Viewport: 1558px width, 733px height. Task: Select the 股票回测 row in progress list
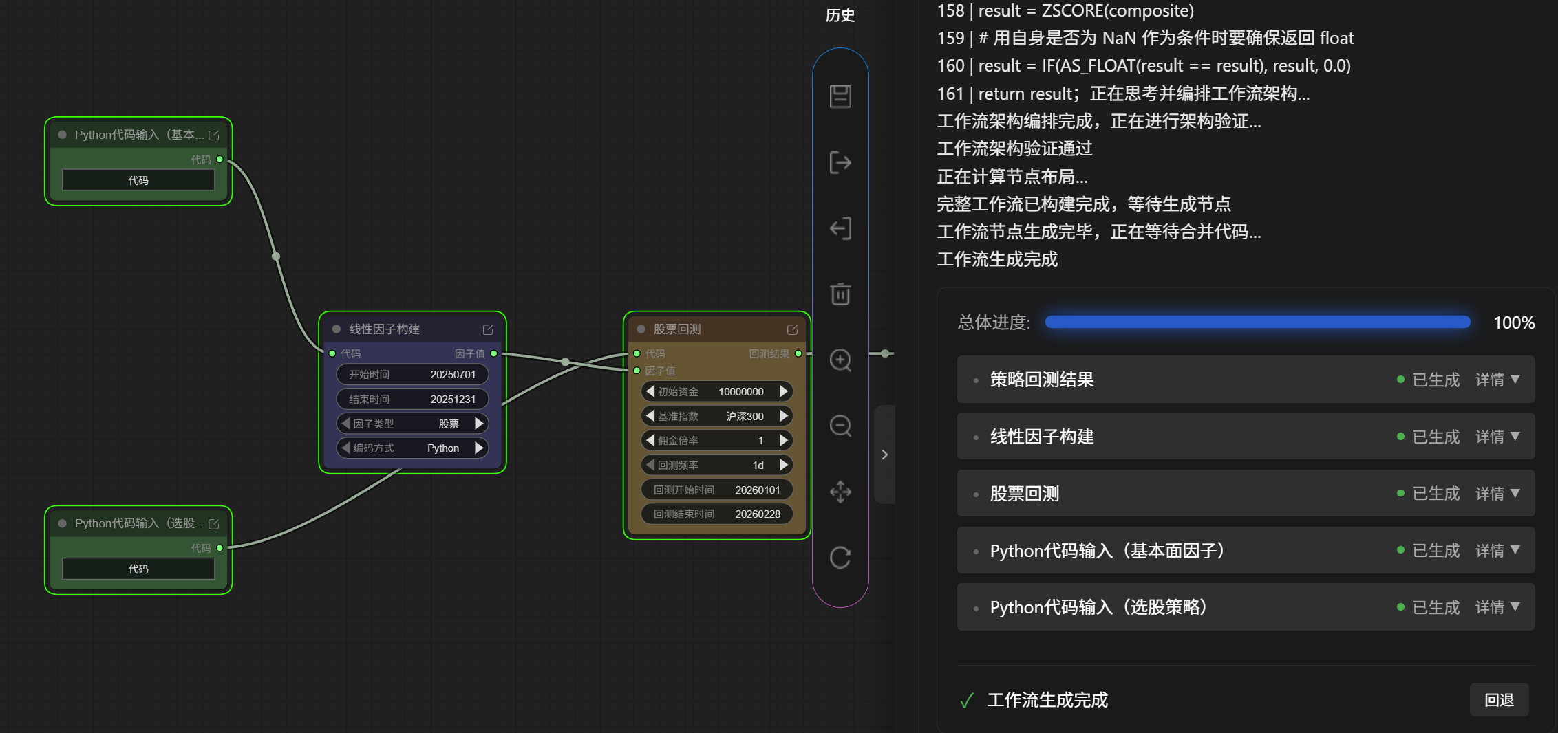pos(1246,494)
